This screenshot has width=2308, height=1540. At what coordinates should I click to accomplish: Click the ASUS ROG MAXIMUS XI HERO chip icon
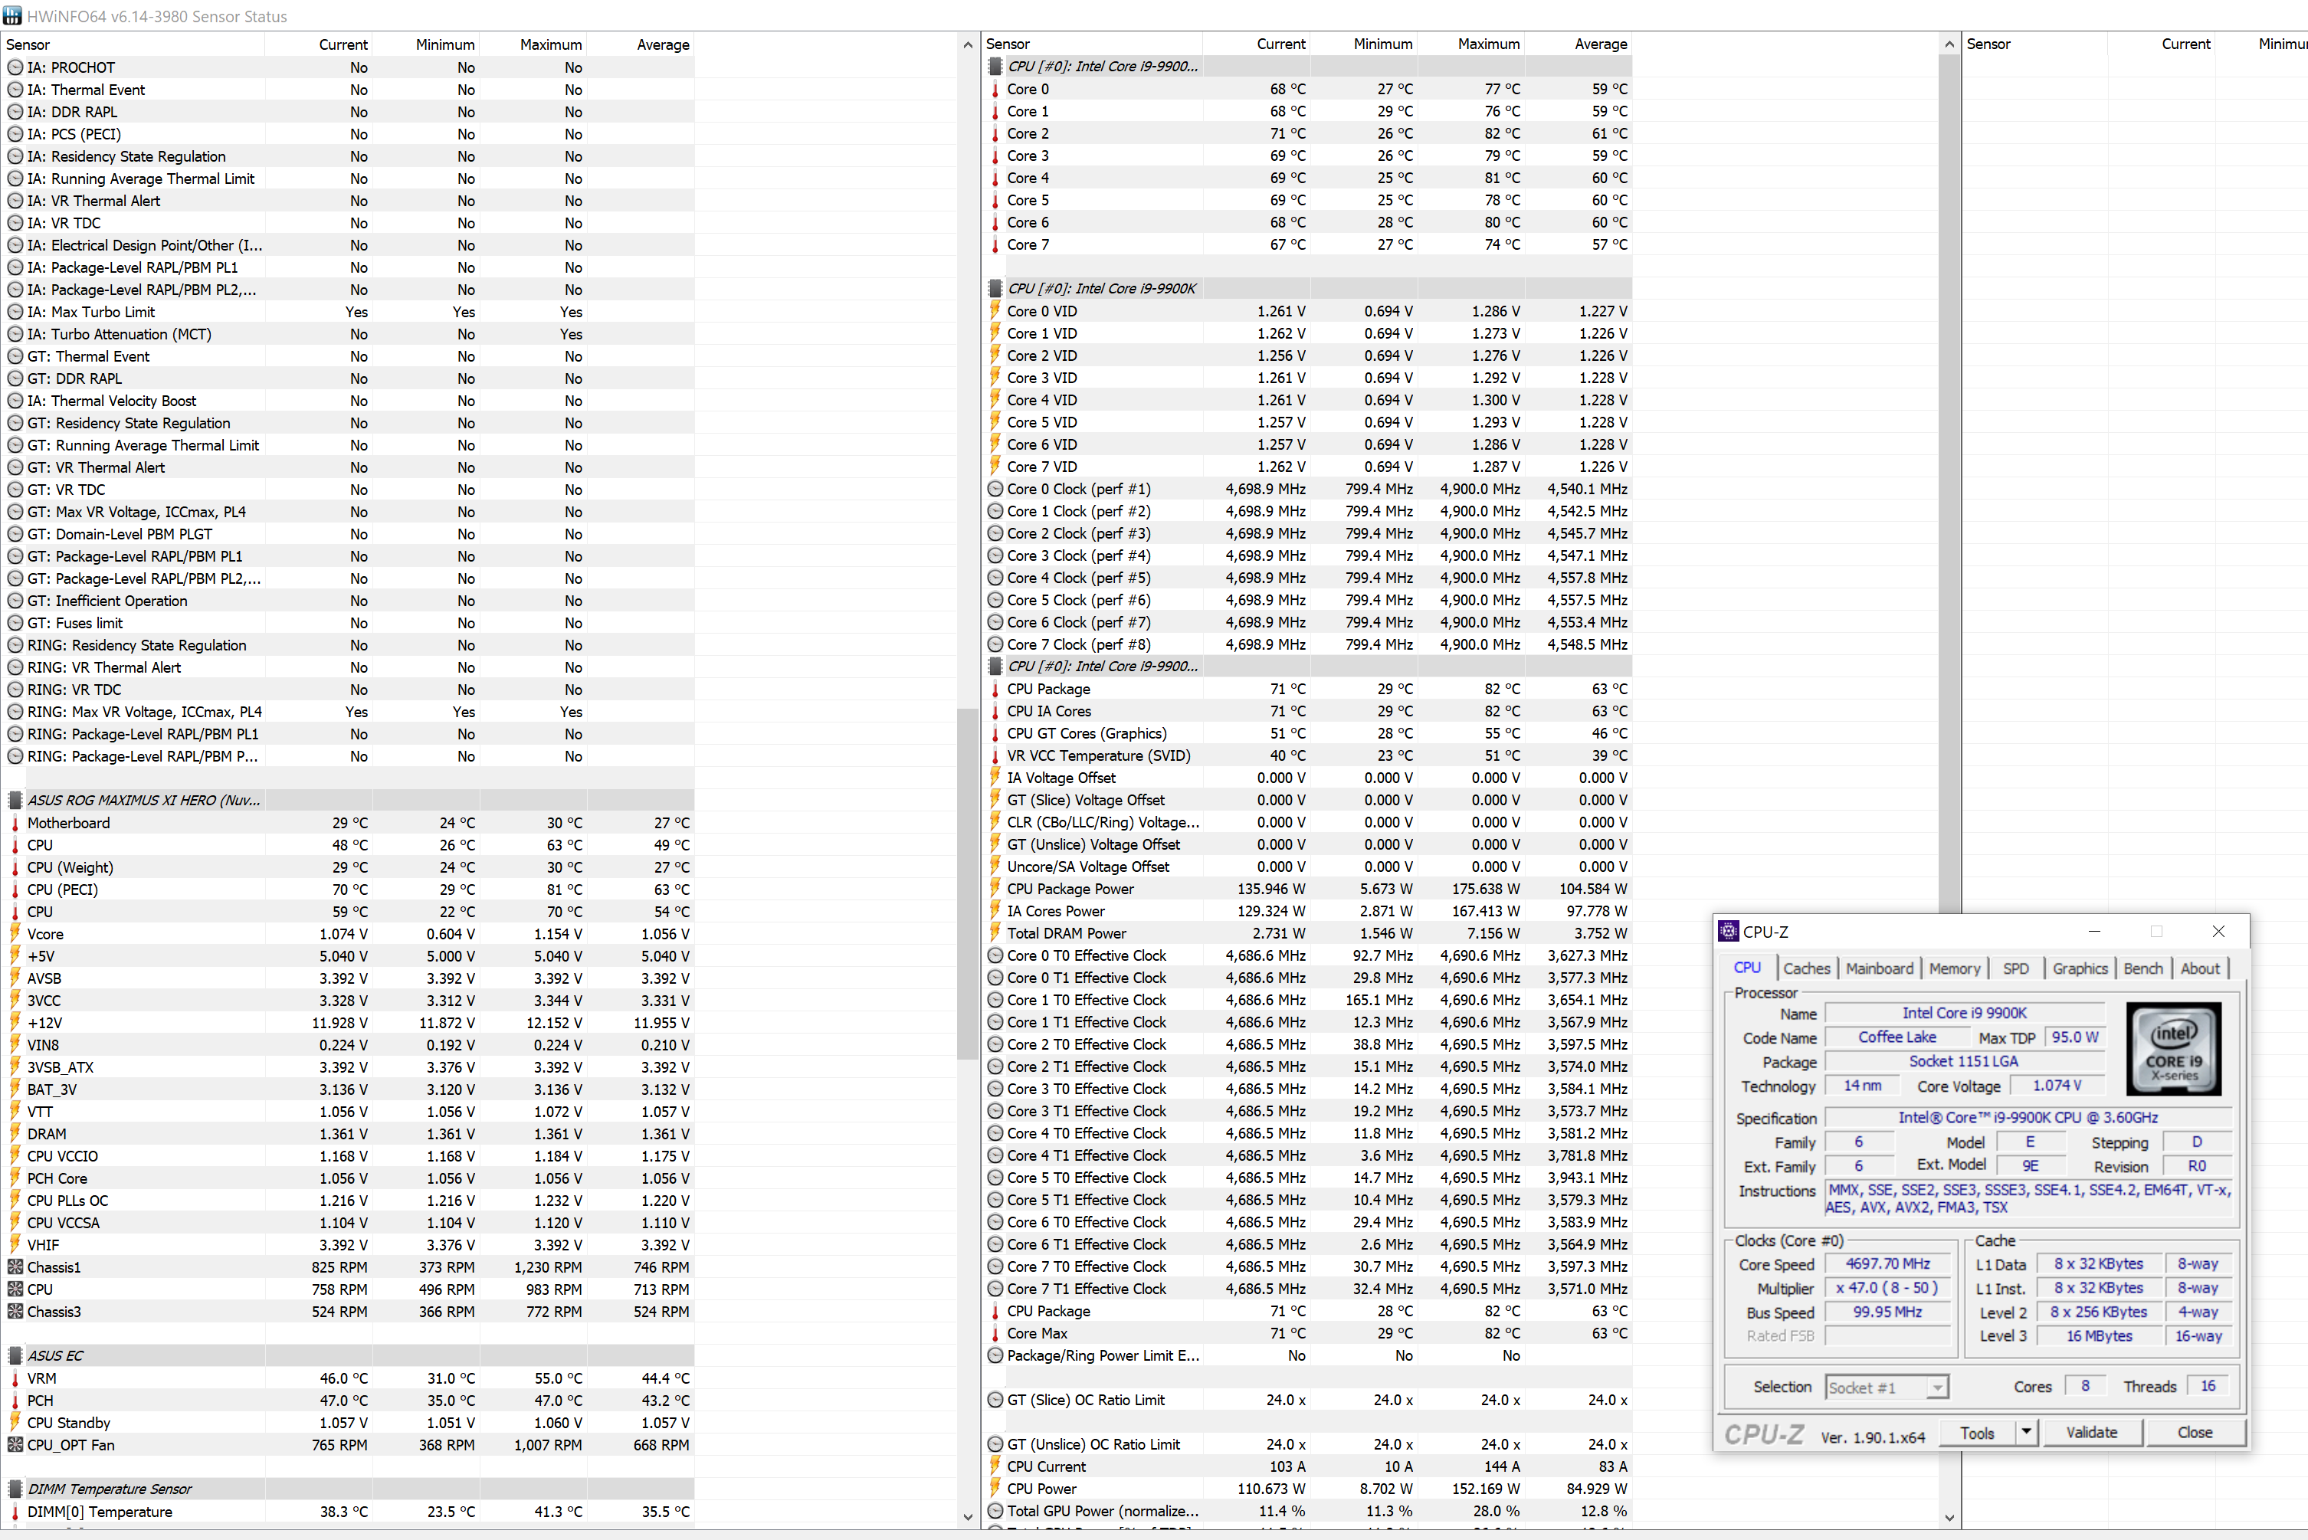tap(15, 801)
